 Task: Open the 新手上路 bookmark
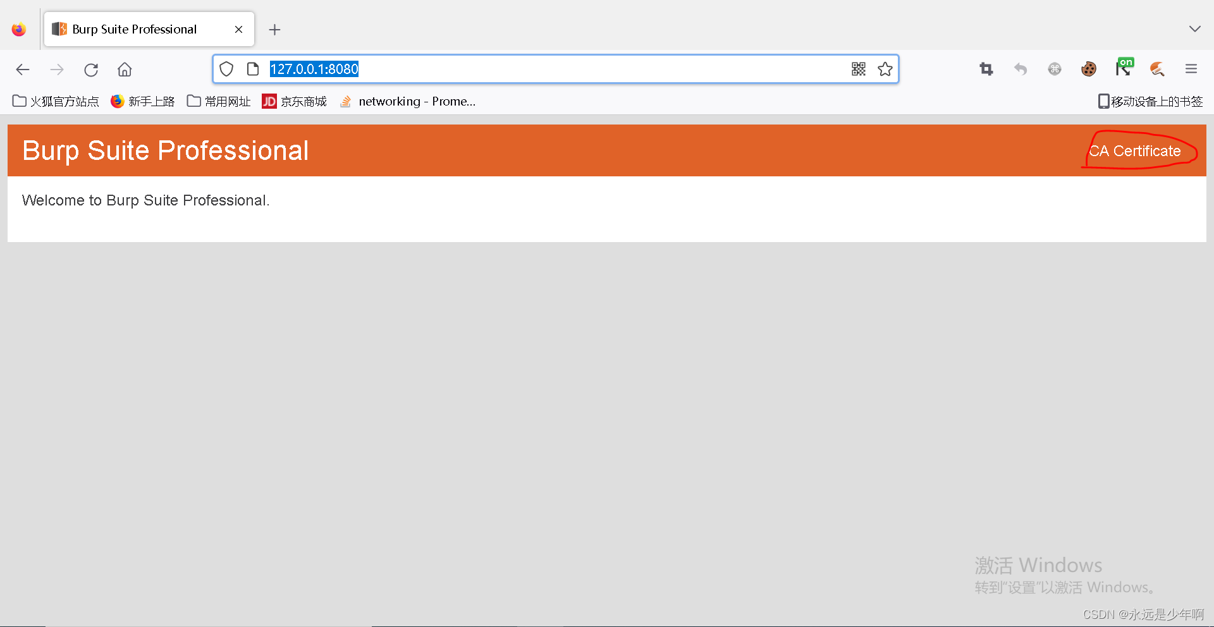143,101
